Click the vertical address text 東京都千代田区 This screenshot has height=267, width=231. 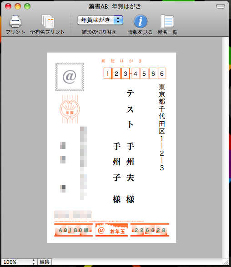point(162,109)
